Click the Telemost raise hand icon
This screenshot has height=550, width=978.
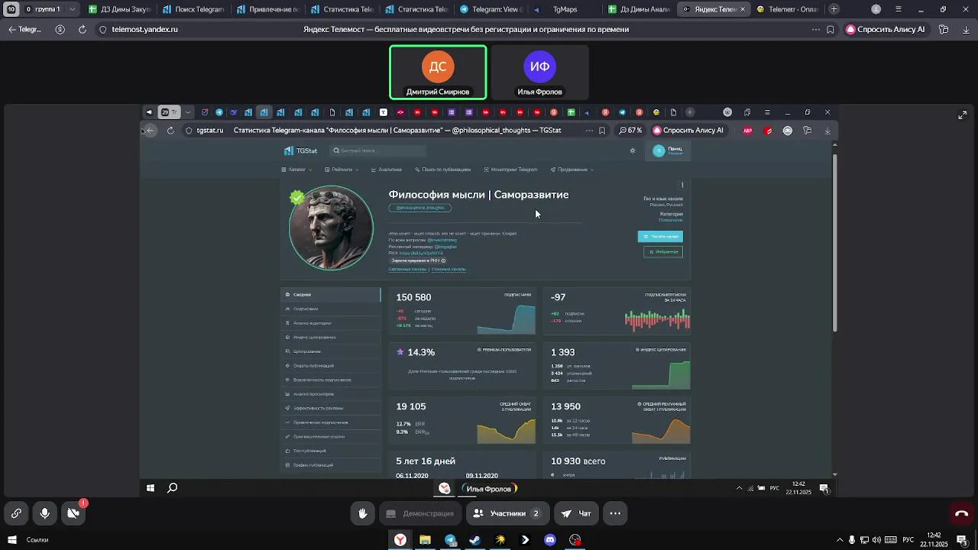click(x=363, y=513)
